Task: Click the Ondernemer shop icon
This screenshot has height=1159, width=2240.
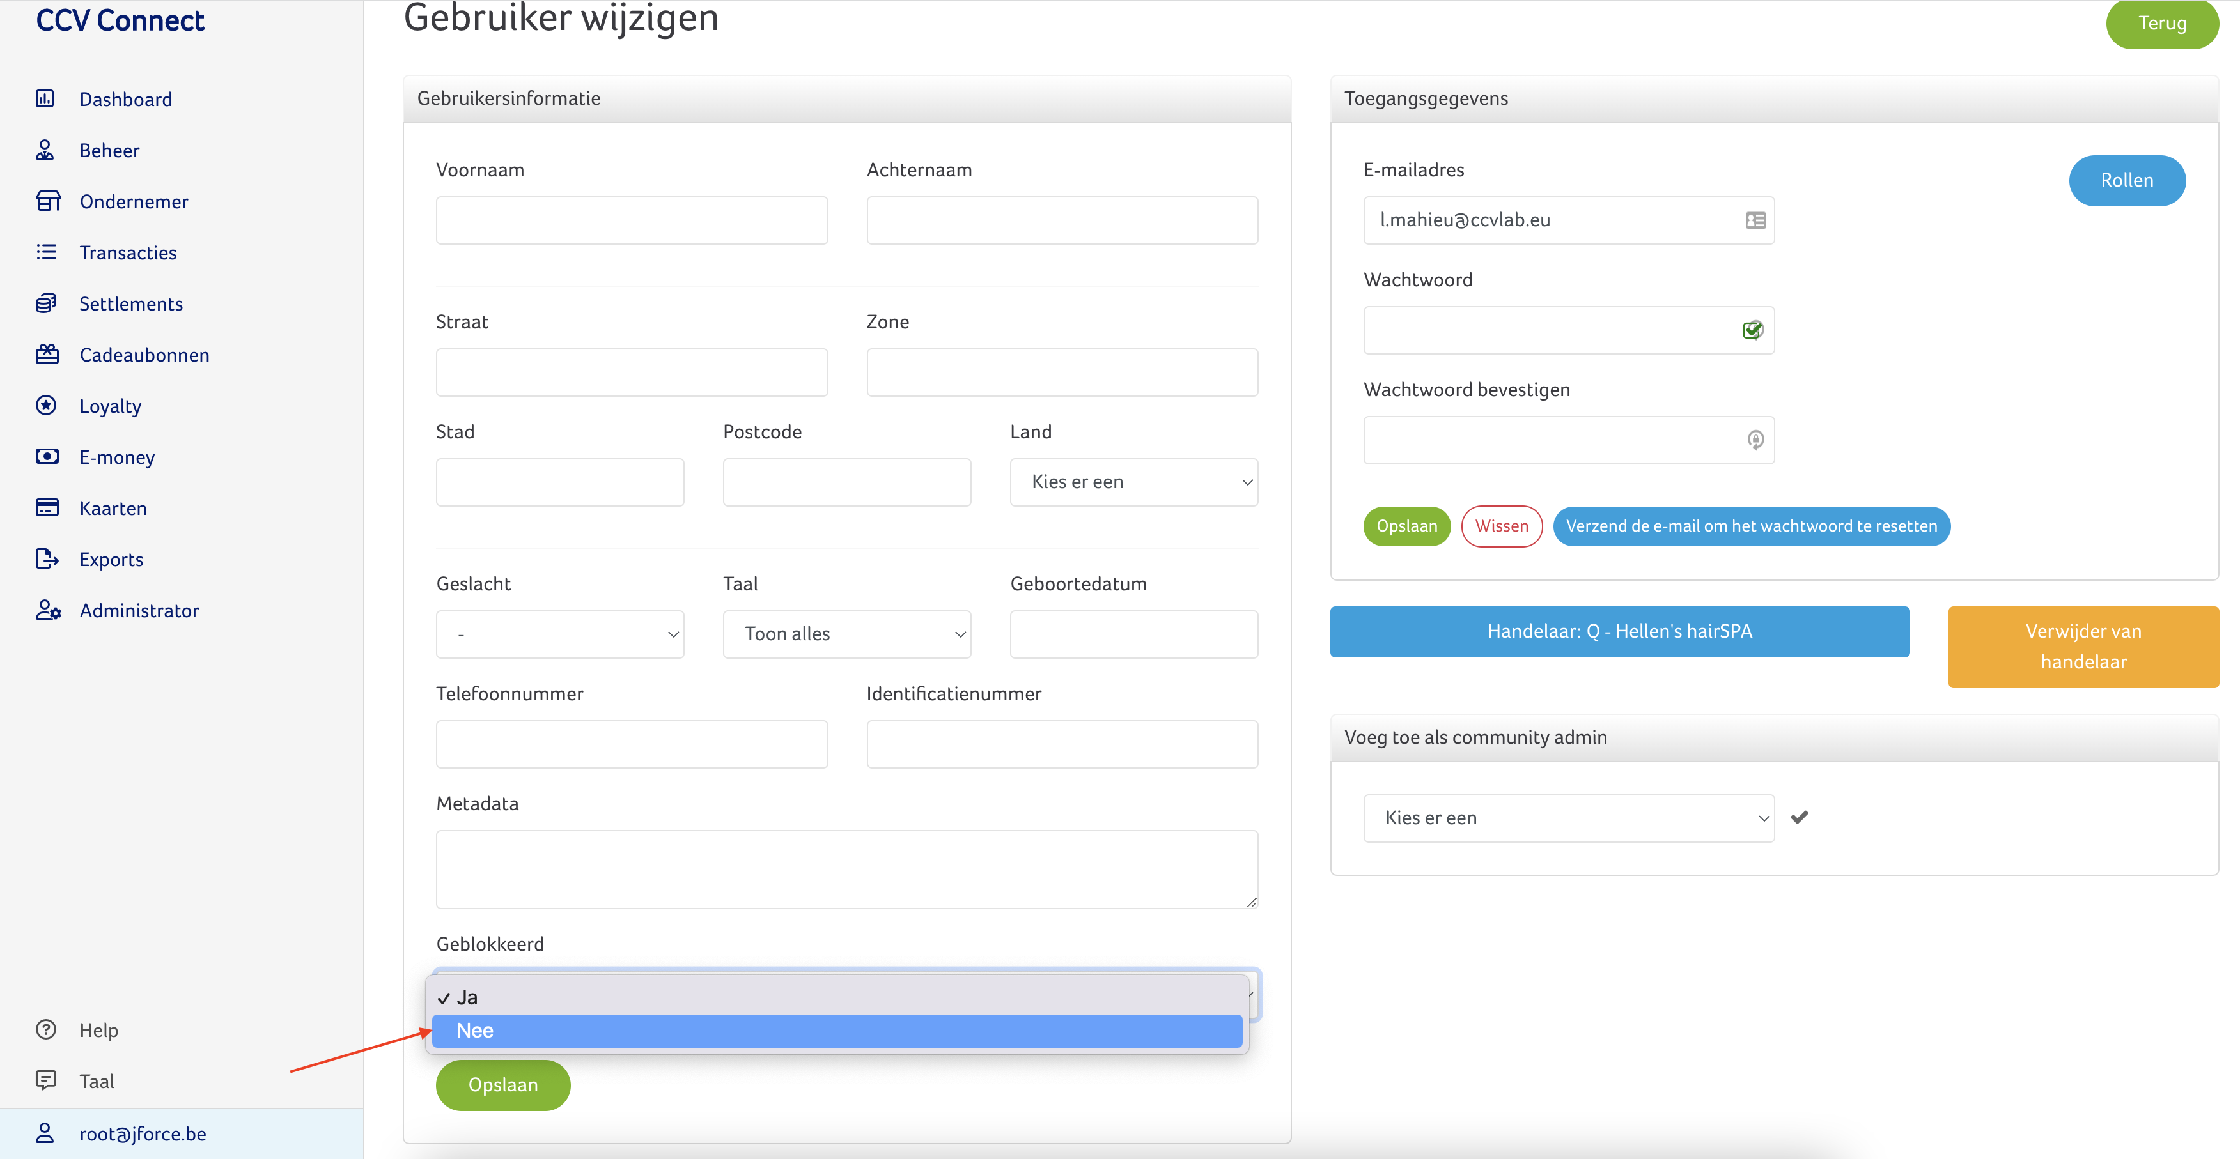Action: tap(47, 201)
